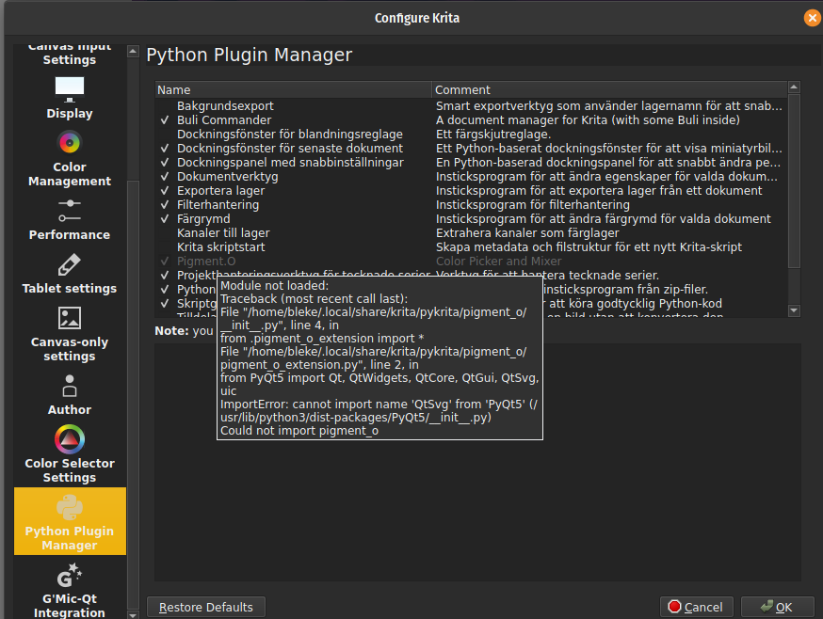Select the Author person icon

(x=70, y=387)
